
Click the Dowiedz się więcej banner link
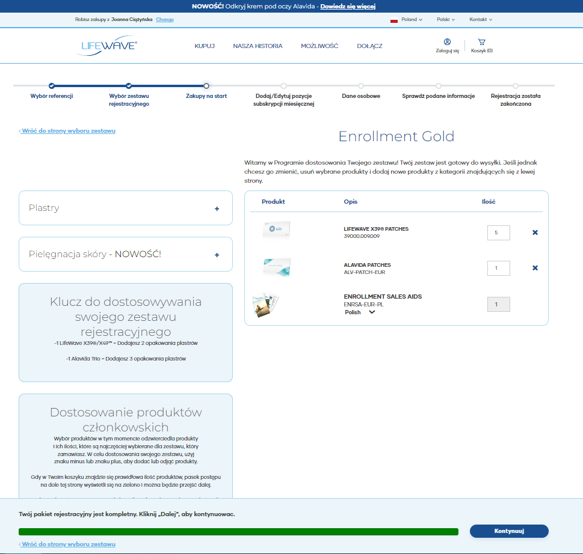tap(348, 7)
